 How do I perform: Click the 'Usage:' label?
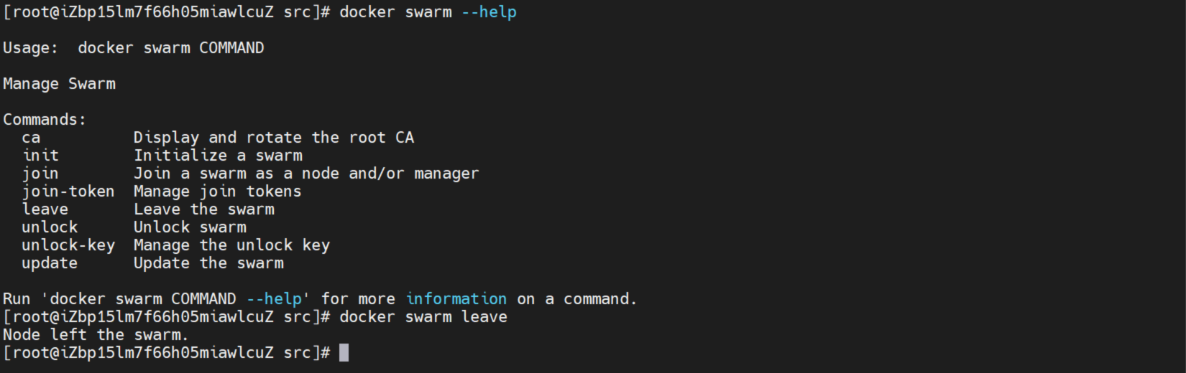click(x=30, y=48)
